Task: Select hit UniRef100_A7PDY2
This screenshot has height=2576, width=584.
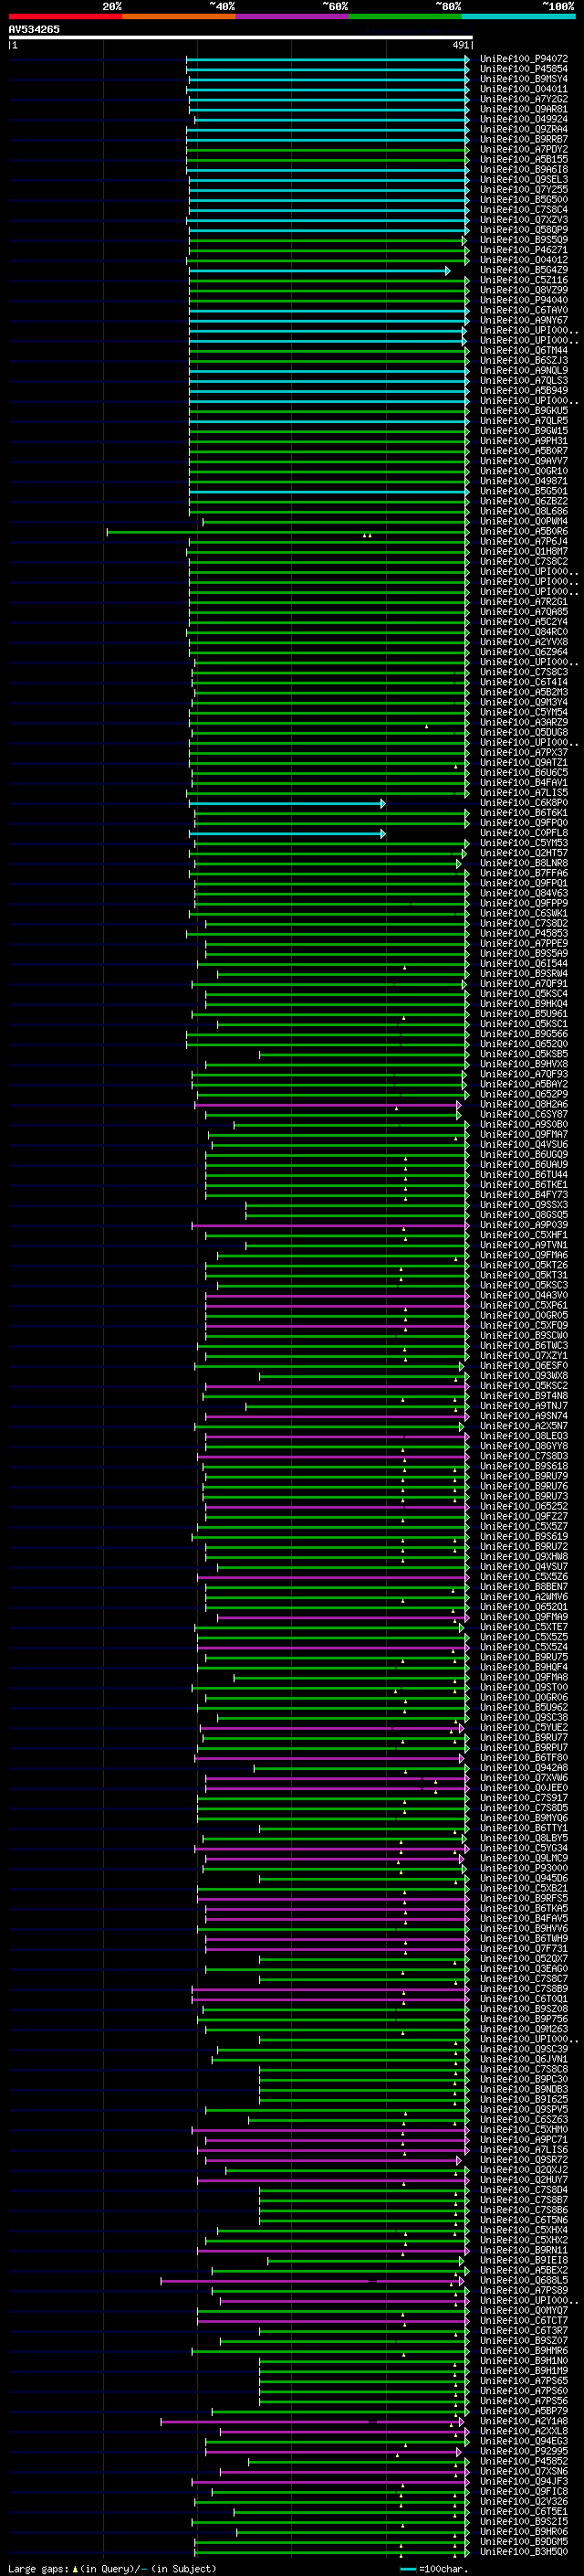Action: click(x=523, y=149)
